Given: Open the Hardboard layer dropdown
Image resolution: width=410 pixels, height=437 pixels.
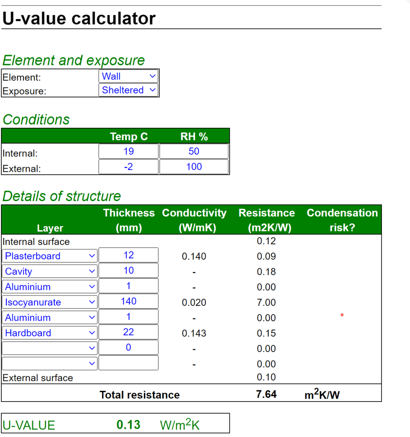Looking at the screenshot, I should point(50,333).
